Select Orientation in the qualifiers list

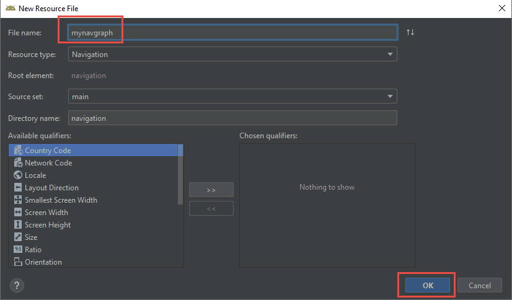tap(43, 262)
